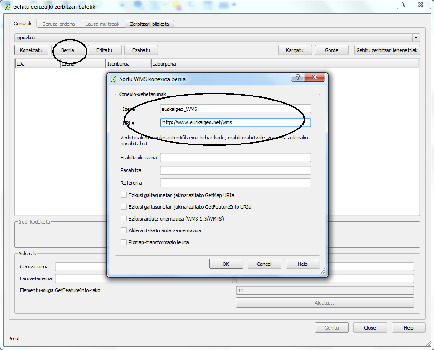Click Cancel in the new WMS dialog
The height and width of the screenshot is (350, 434).
264,264
